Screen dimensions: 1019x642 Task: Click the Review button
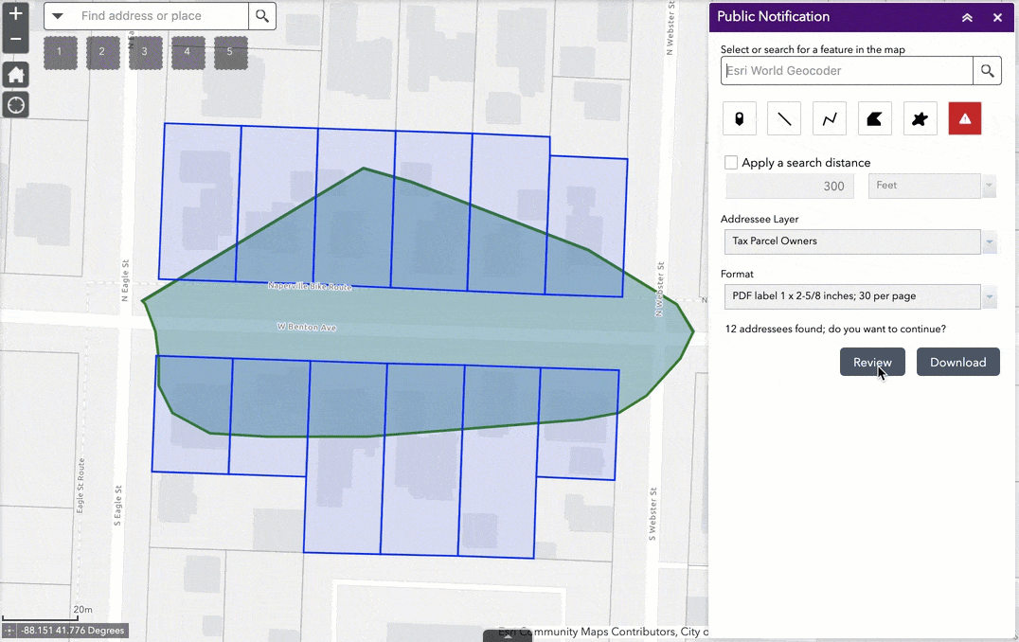point(871,362)
